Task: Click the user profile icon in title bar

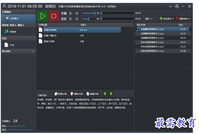Action: point(4,6)
